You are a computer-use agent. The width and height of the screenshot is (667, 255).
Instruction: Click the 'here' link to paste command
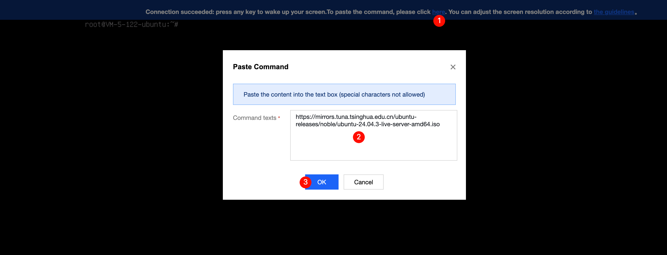[x=438, y=12]
